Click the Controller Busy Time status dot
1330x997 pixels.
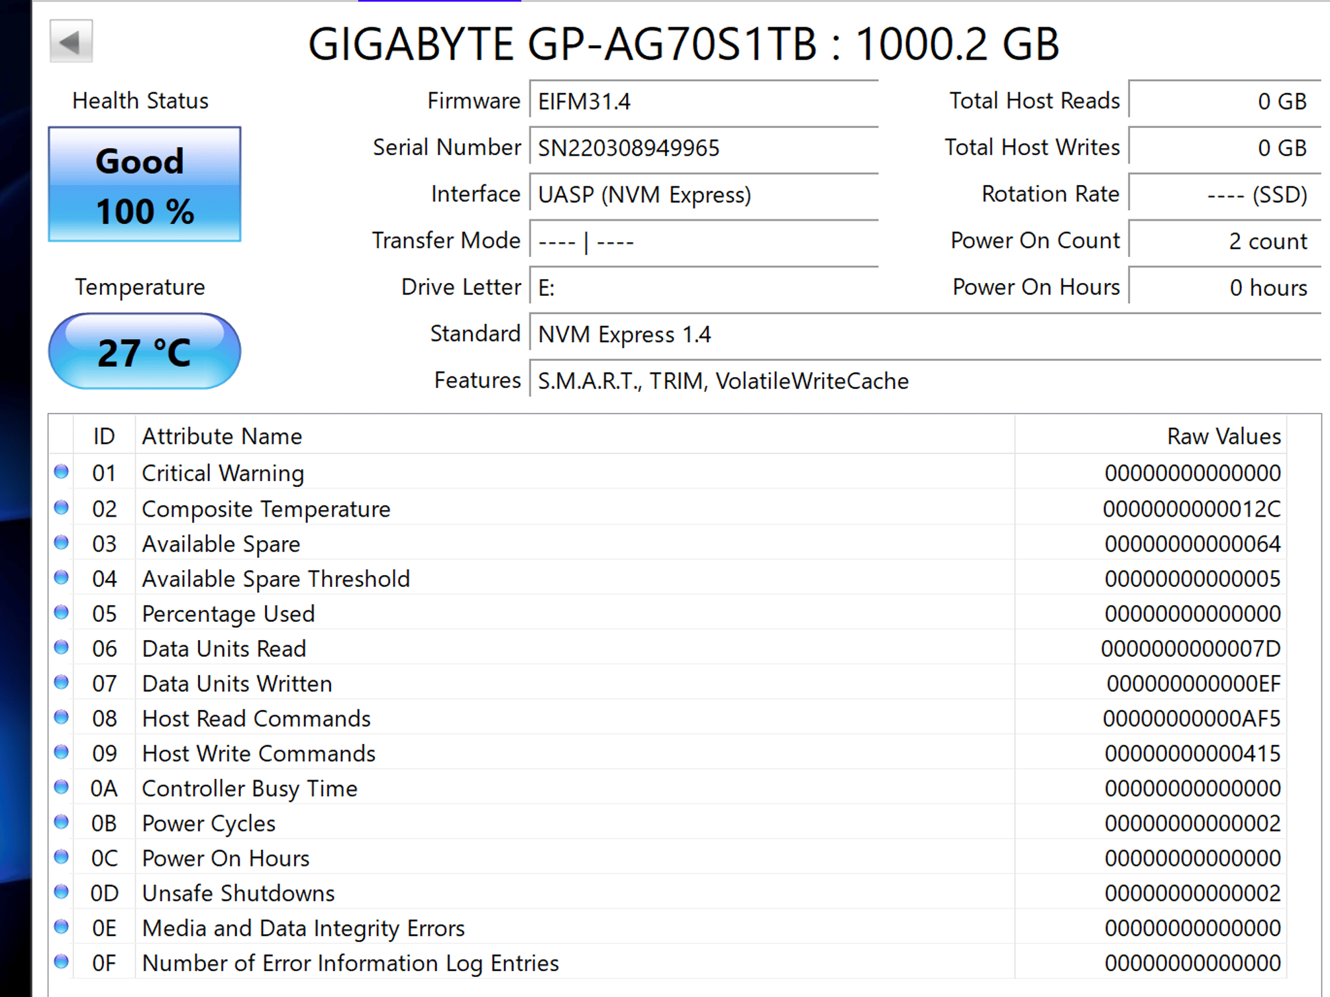(x=62, y=787)
